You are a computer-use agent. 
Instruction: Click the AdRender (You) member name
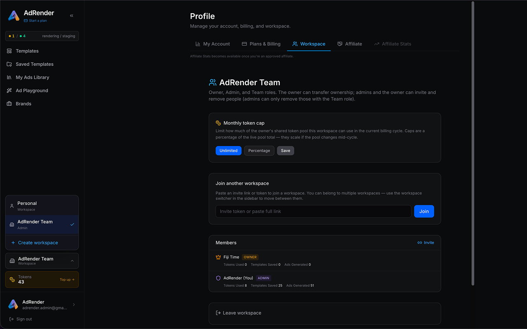coord(238,278)
